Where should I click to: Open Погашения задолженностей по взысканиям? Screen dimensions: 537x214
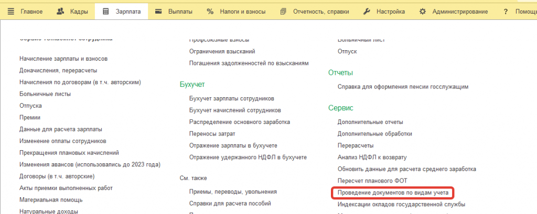point(249,63)
